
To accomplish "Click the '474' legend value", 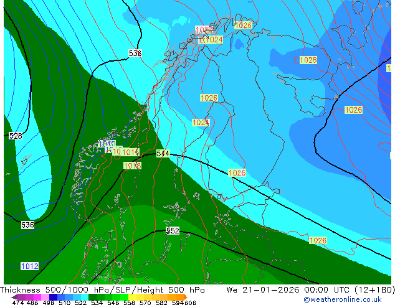I will [18, 303].
